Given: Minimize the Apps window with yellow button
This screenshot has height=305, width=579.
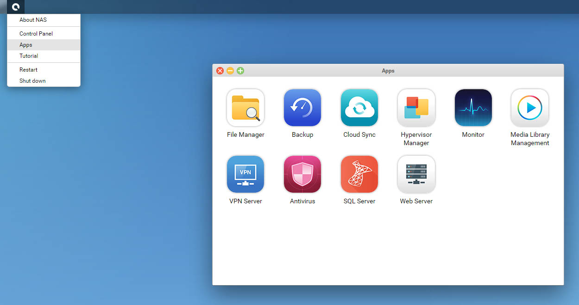Looking at the screenshot, I should click(x=230, y=71).
